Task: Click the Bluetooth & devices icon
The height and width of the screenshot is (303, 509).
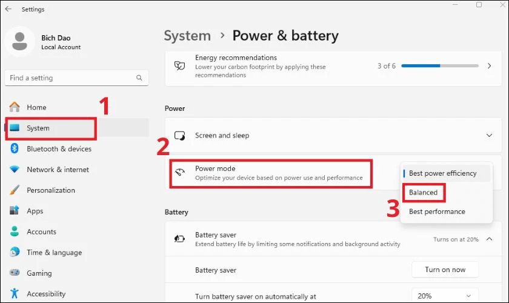Action: pyautogui.click(x=15, y=149)
